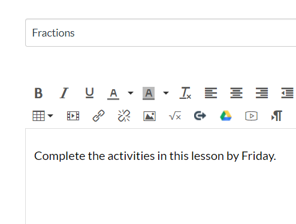296x224 pixels.
Task: Align text right
Action: [x=262, y=93]
